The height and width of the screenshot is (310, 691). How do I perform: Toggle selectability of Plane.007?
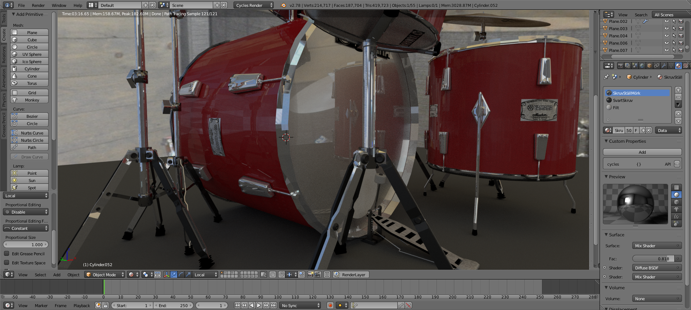click(x=674, y=50)
